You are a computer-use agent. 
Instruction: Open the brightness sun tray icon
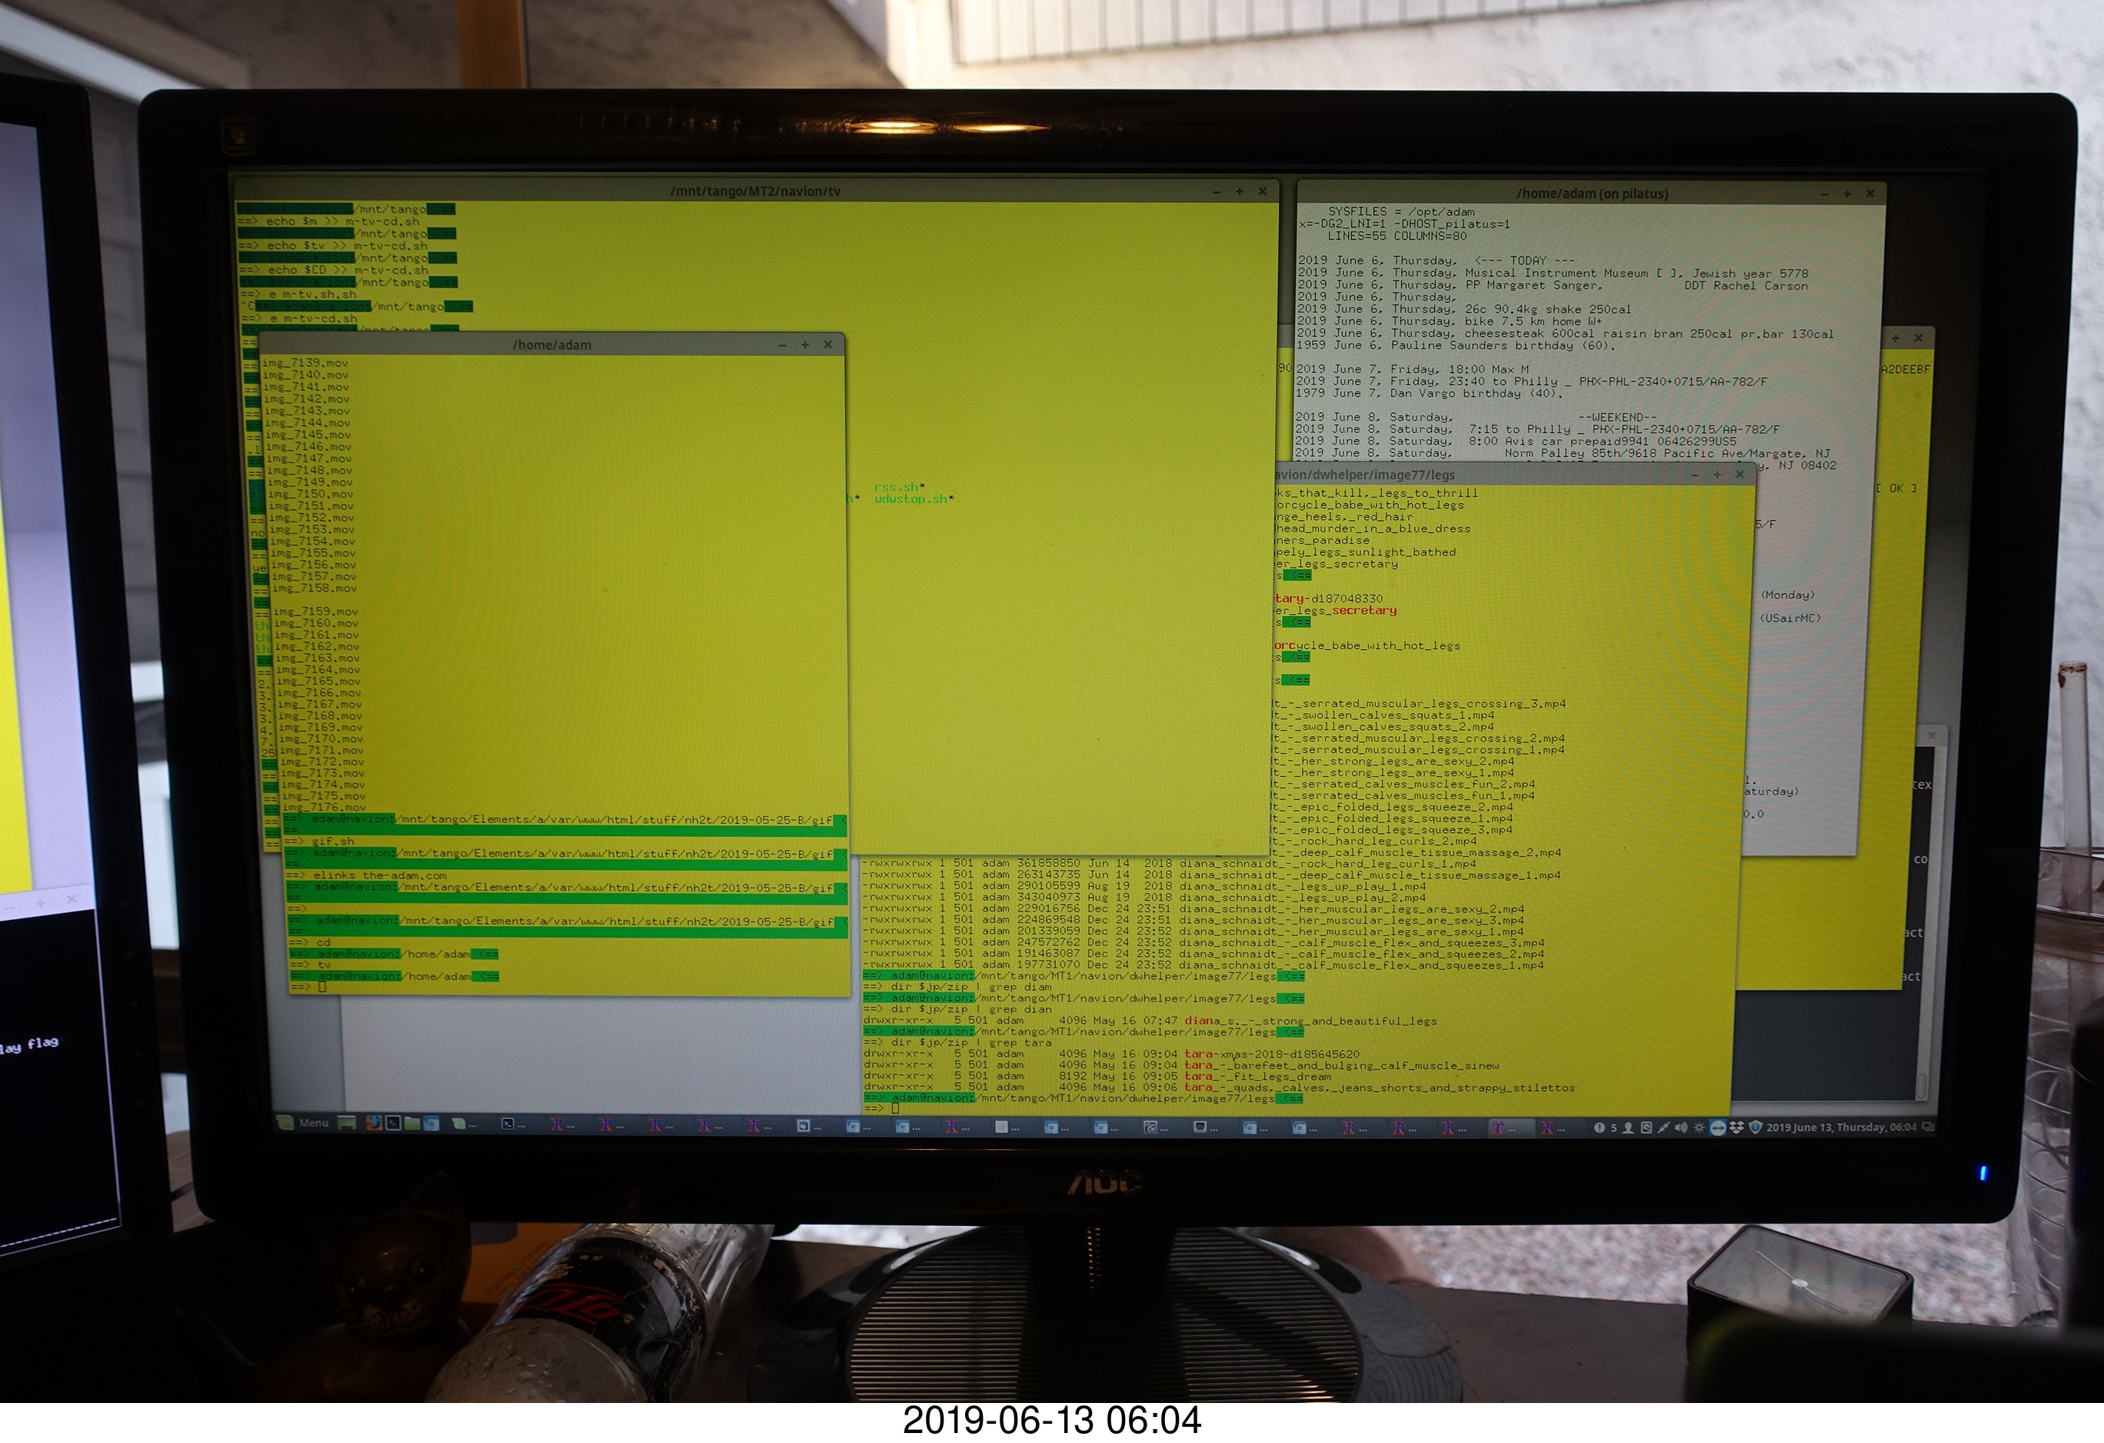pyautogui.click(x=1700, y=1128)
